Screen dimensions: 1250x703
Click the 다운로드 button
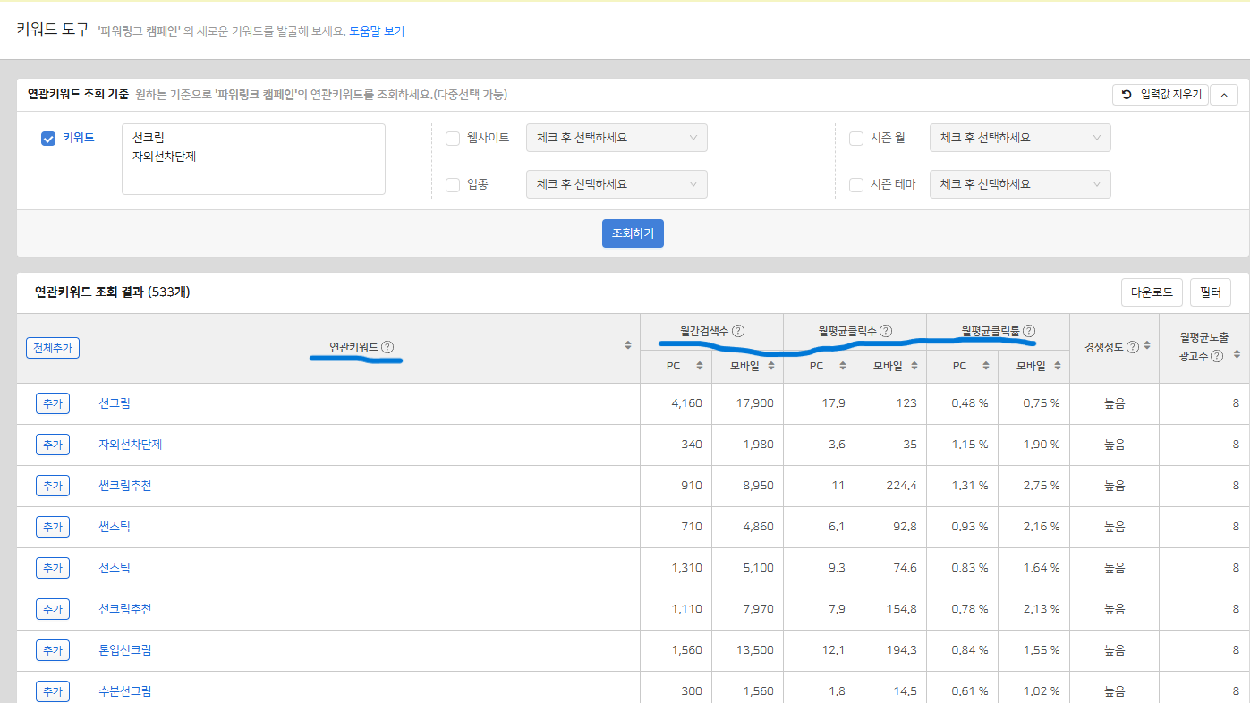point(1151,292)
